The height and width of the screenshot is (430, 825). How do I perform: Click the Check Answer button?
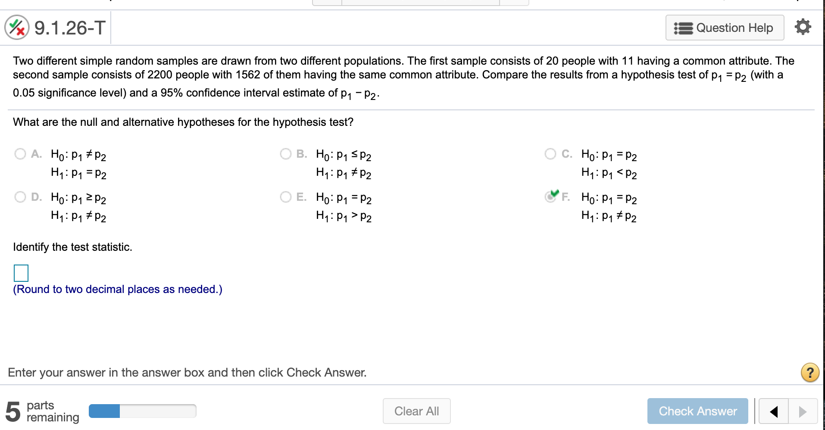click(697, 411)
